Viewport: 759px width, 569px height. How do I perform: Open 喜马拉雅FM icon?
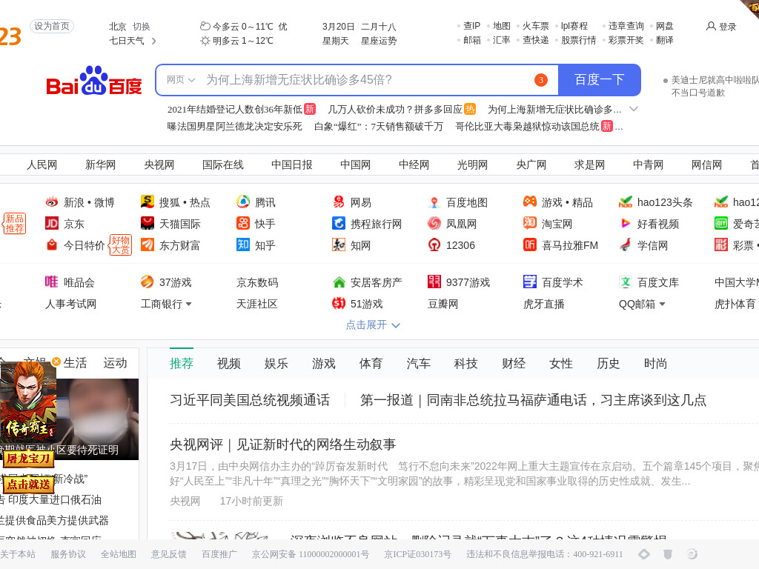pyautogui.click(x=530, y=244)
